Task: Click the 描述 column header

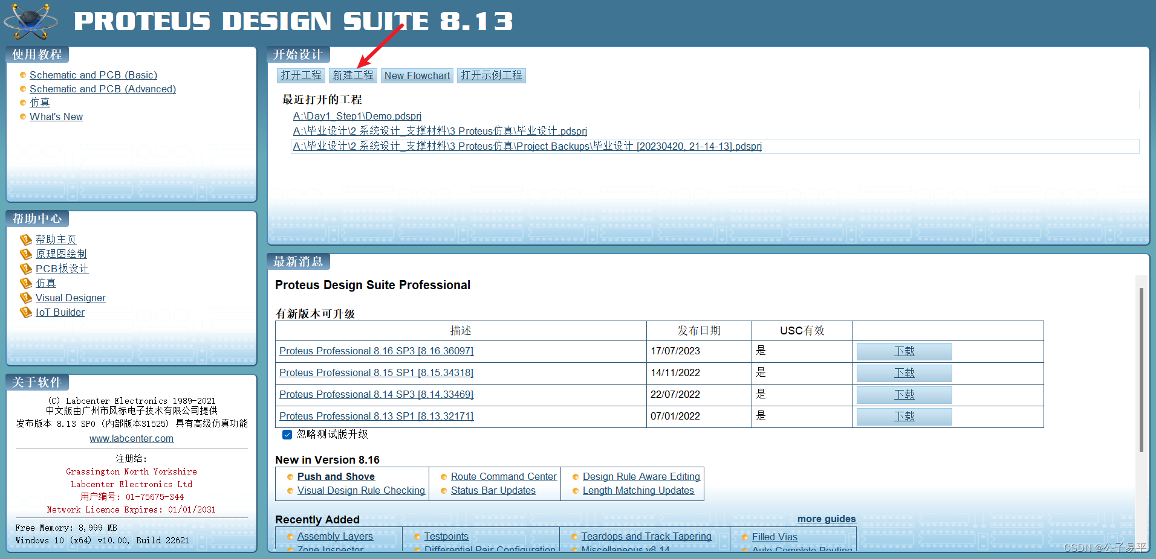Action: pyautogui.click(x=461, y=331)
